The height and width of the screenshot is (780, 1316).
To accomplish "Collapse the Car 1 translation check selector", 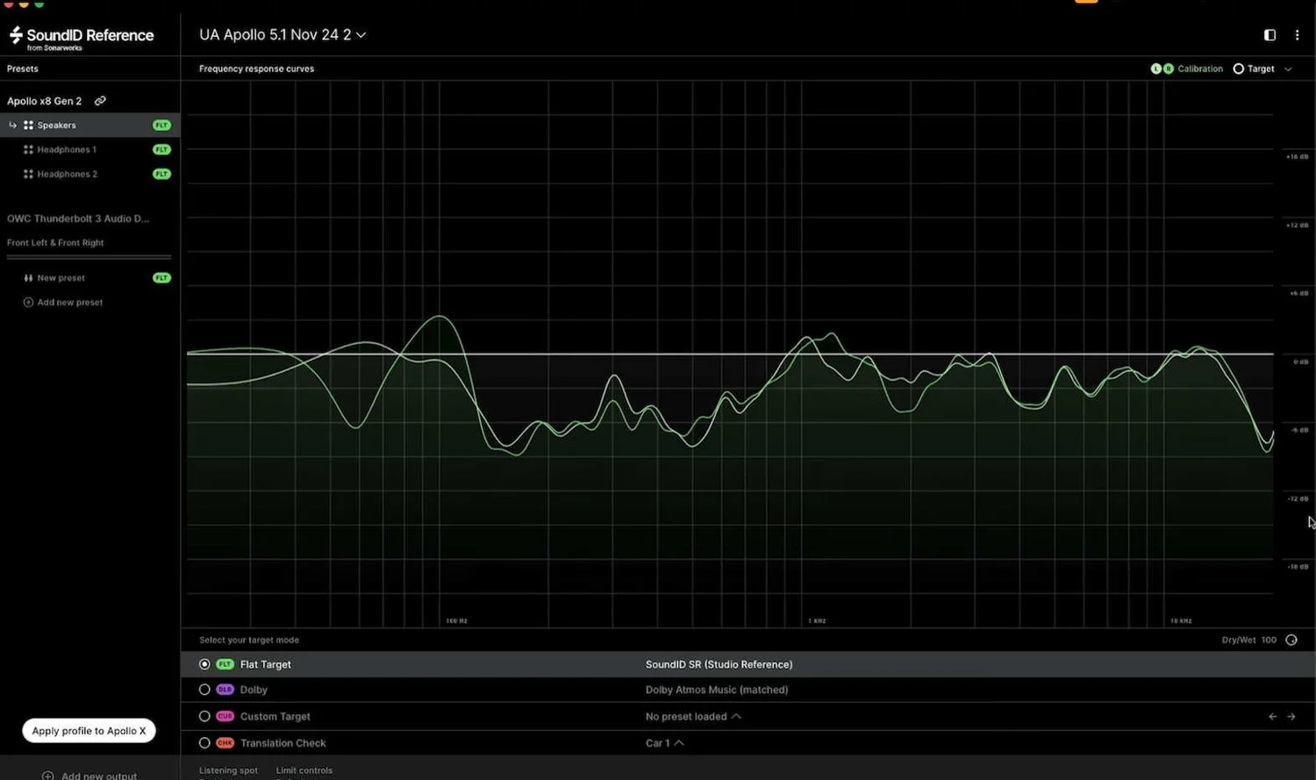I will coord(679,743).
